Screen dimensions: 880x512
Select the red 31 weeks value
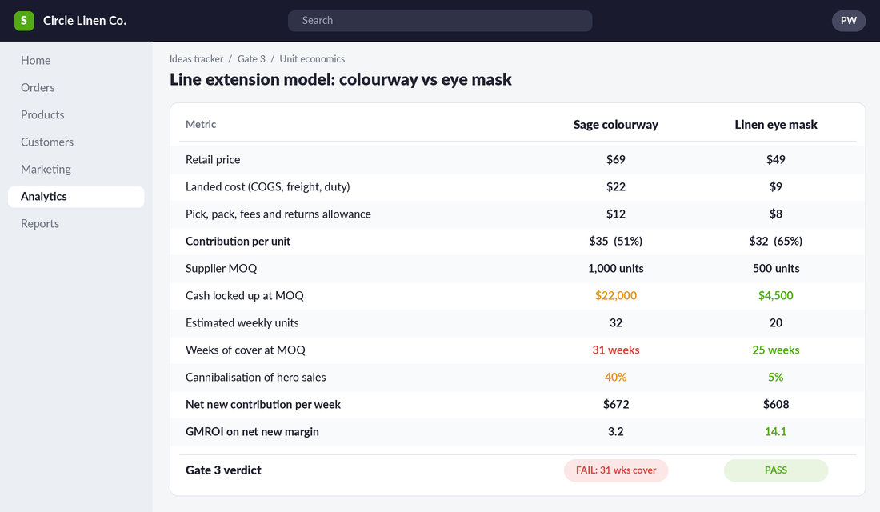coord(616,350)
